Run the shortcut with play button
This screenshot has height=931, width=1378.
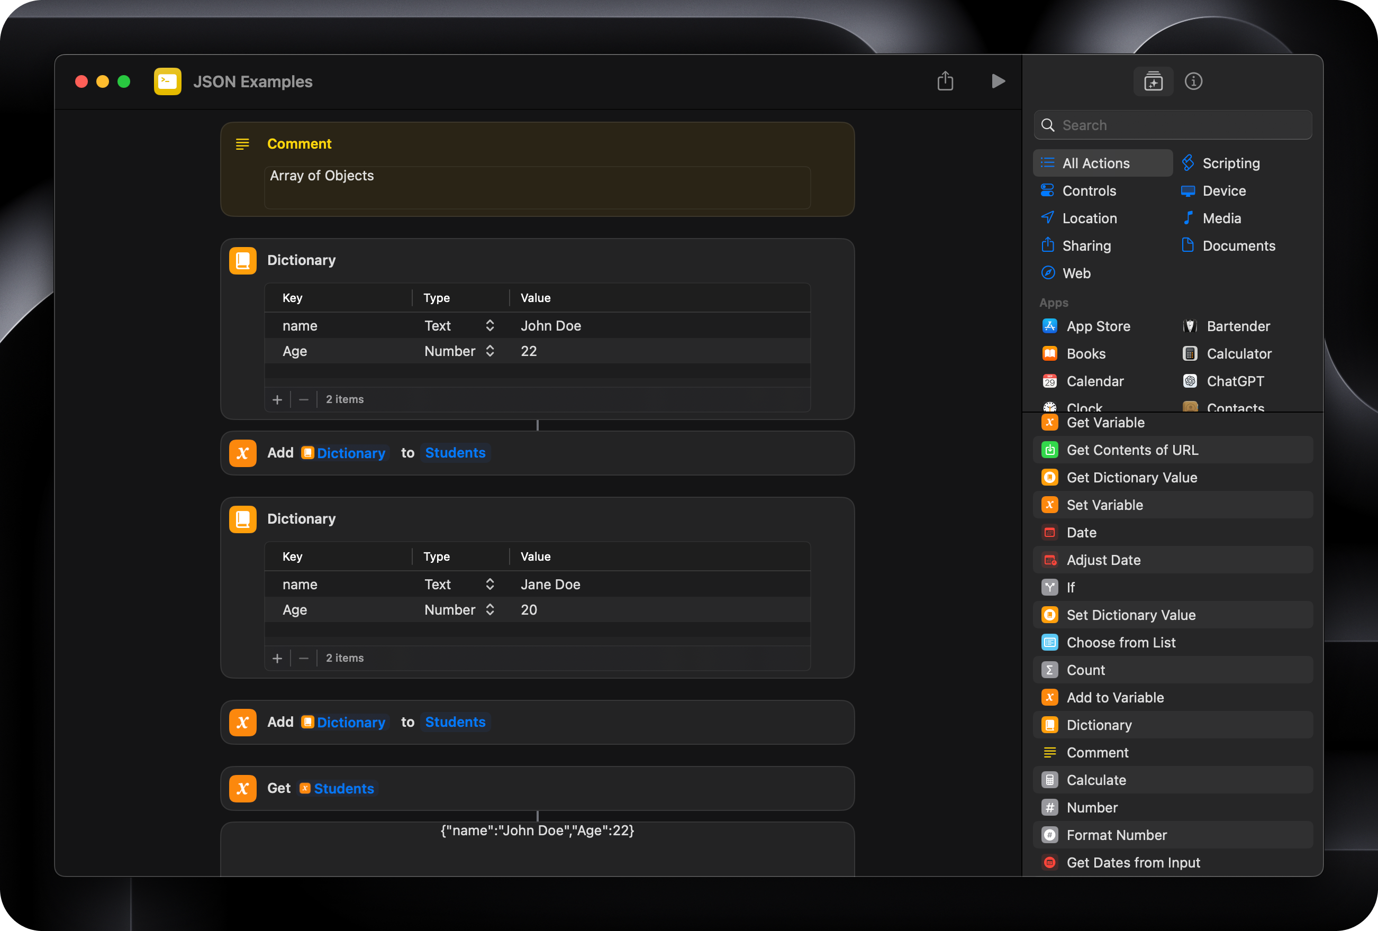998,81
